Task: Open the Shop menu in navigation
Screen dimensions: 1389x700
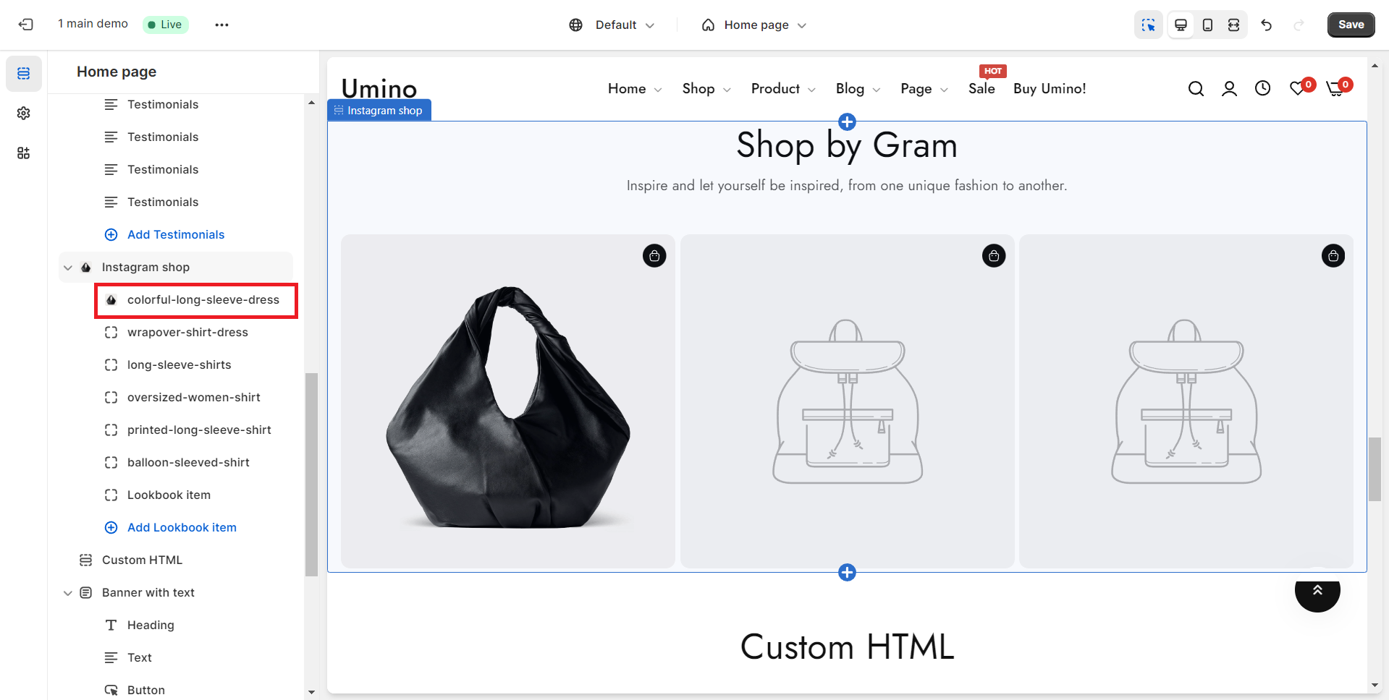Action: [706, 89]
